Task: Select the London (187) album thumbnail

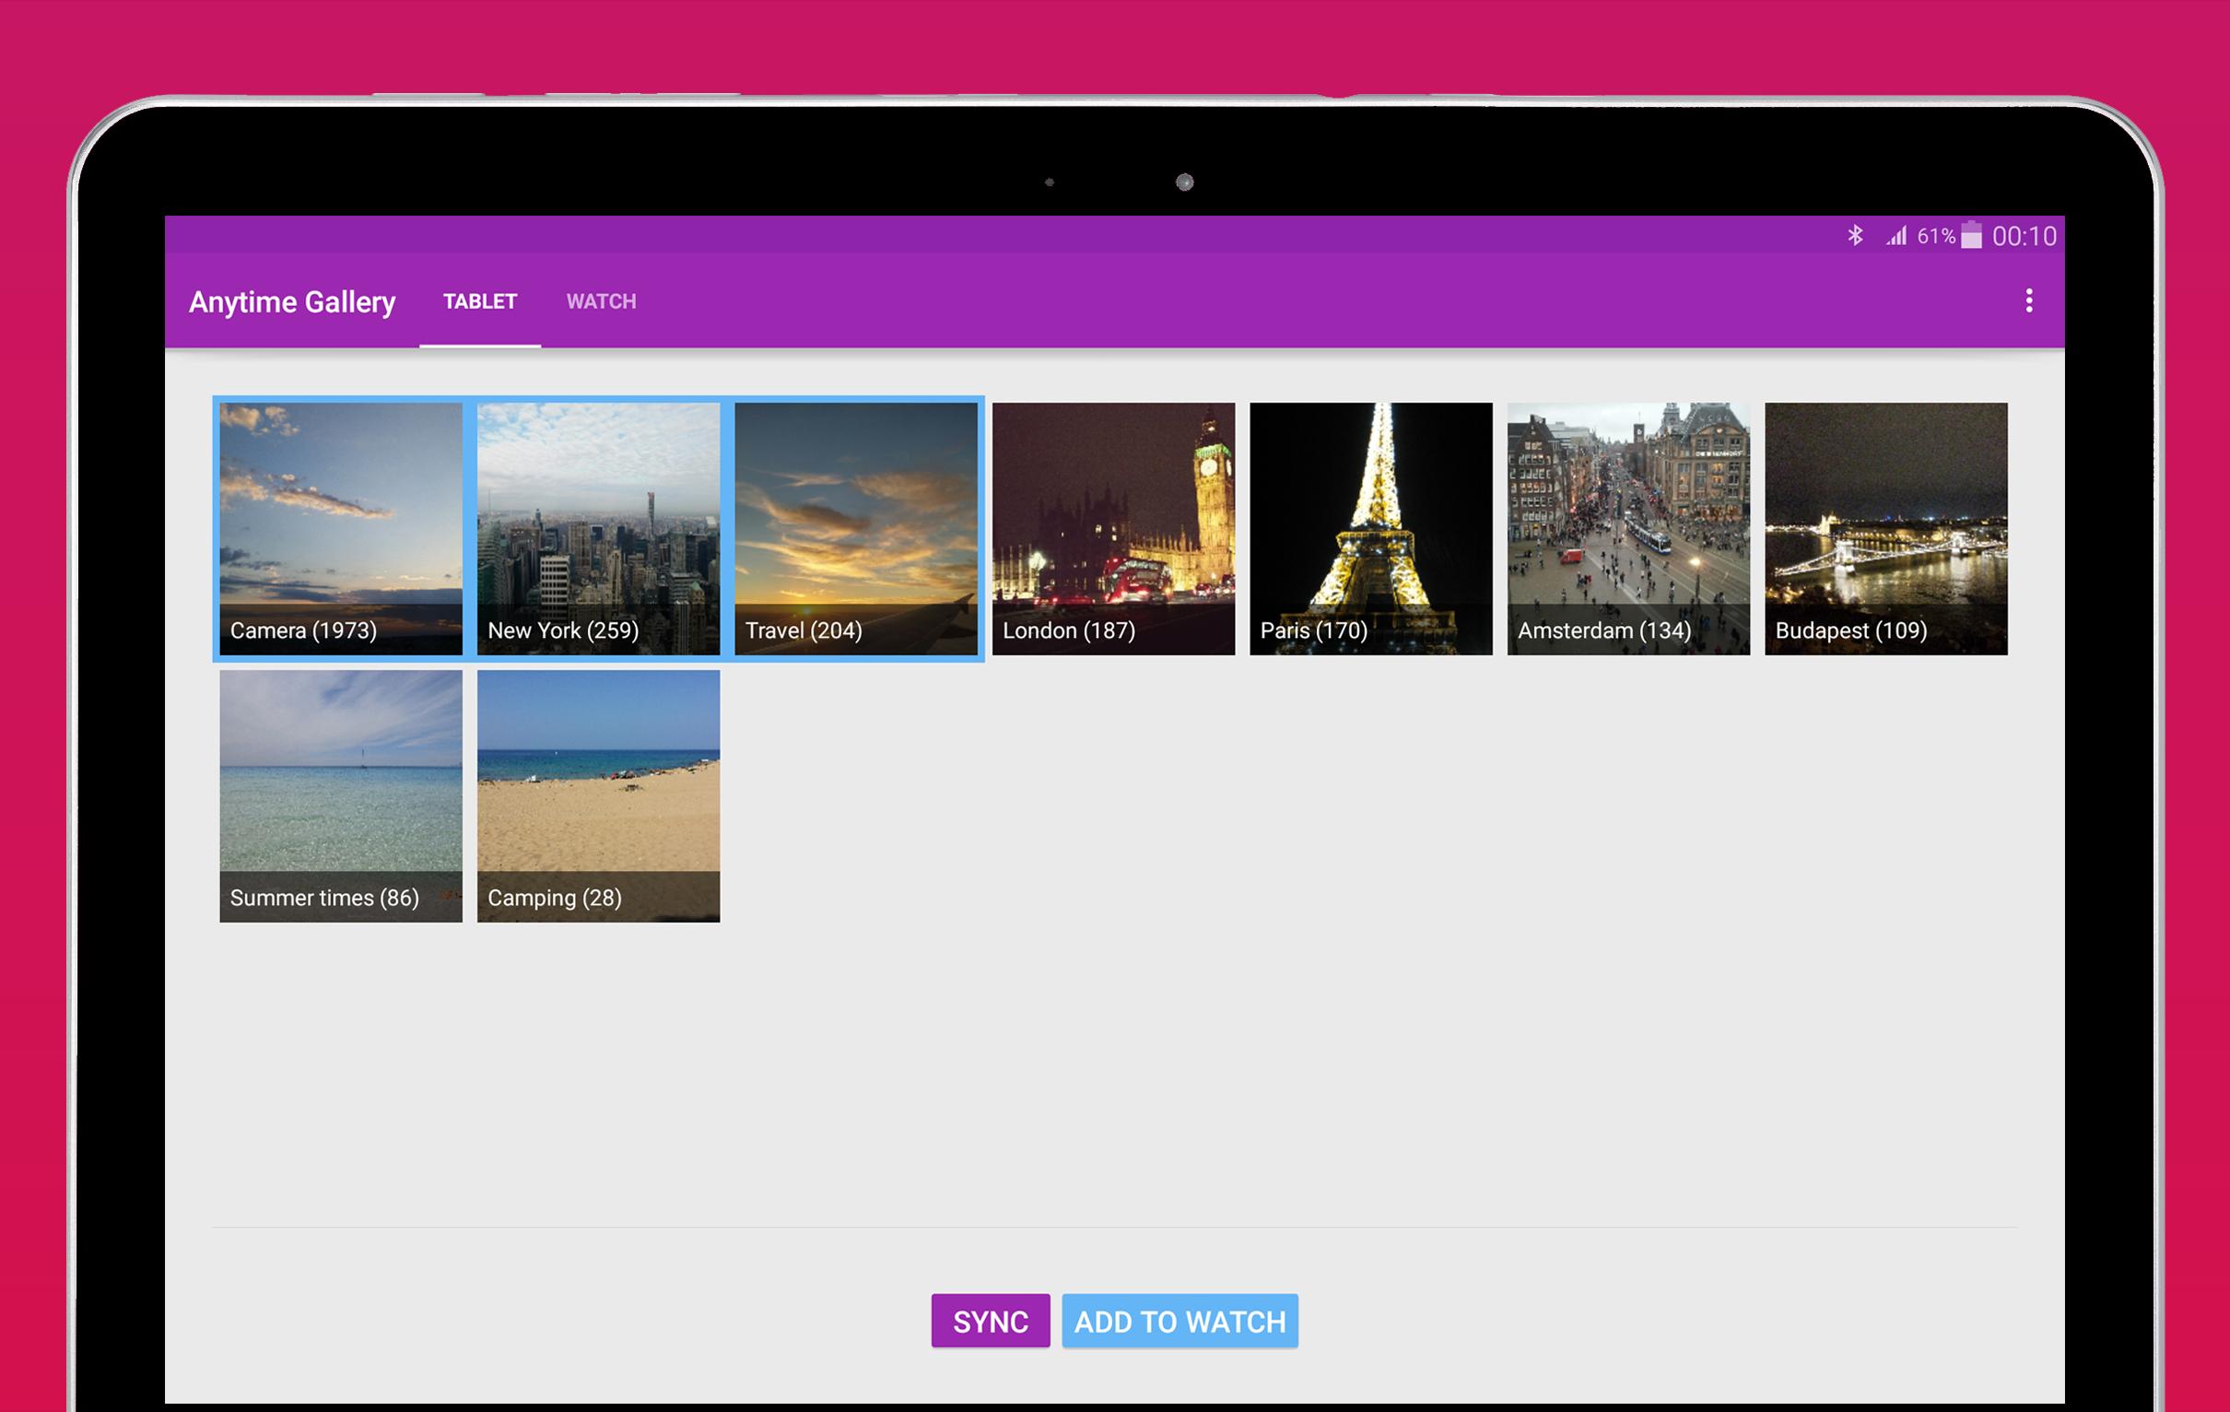Action: pos(1113,529)
